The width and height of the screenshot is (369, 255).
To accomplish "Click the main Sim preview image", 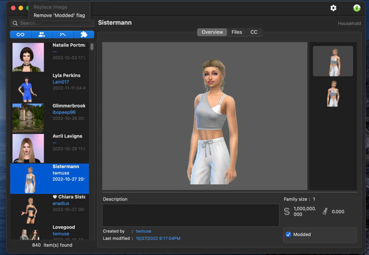I will 205,116.
